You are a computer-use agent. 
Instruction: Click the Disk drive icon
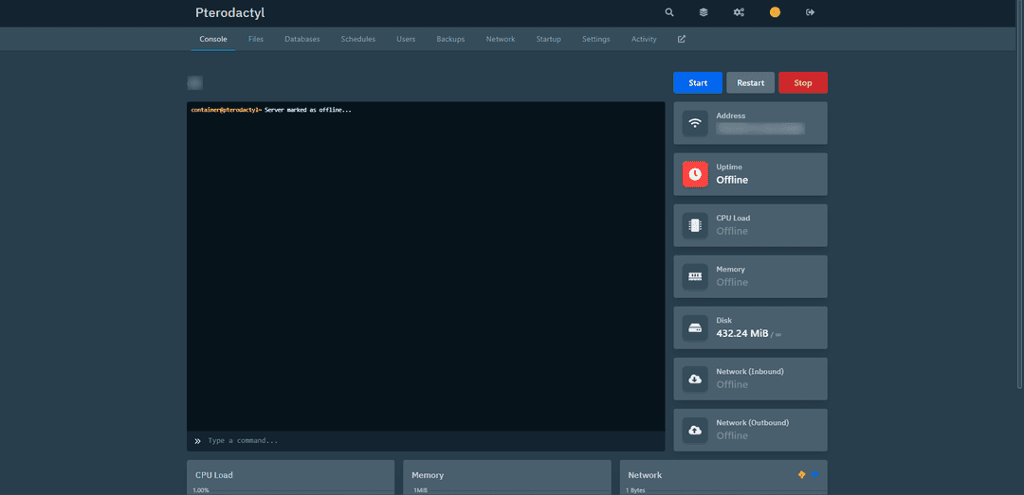[695, 327]
